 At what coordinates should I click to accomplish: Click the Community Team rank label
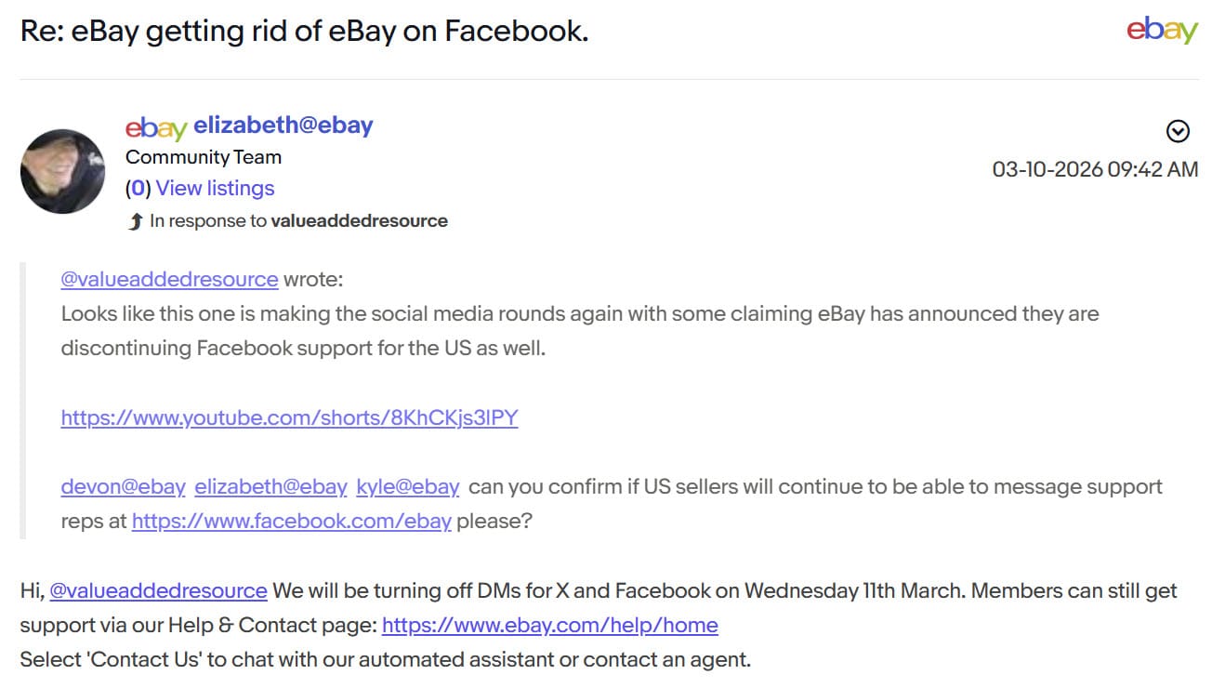[204, 157]
